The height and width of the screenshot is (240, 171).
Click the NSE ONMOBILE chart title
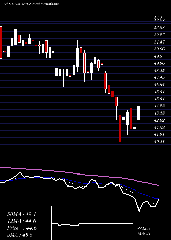(31, 4)
